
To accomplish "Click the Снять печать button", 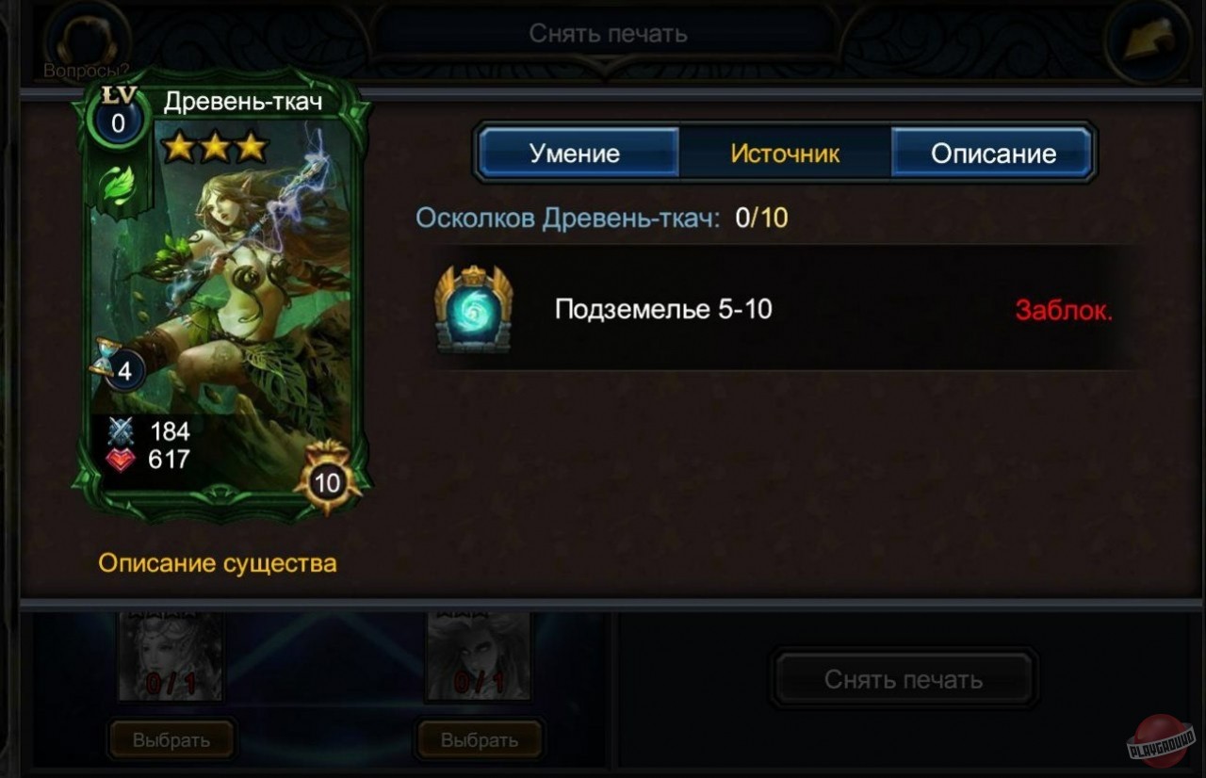I will (904, 679).
